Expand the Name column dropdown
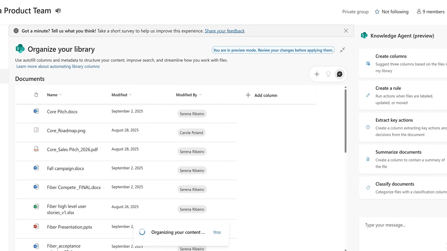Viewport: 447px width, 251px height. [x=60, y=95]
